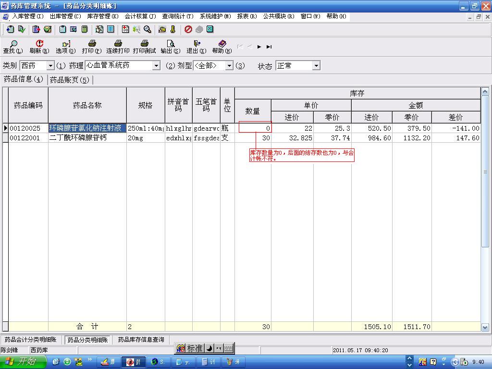Click taskbar item labeled 票
Viewport: 492px width, 369px height.
[108, 362]
